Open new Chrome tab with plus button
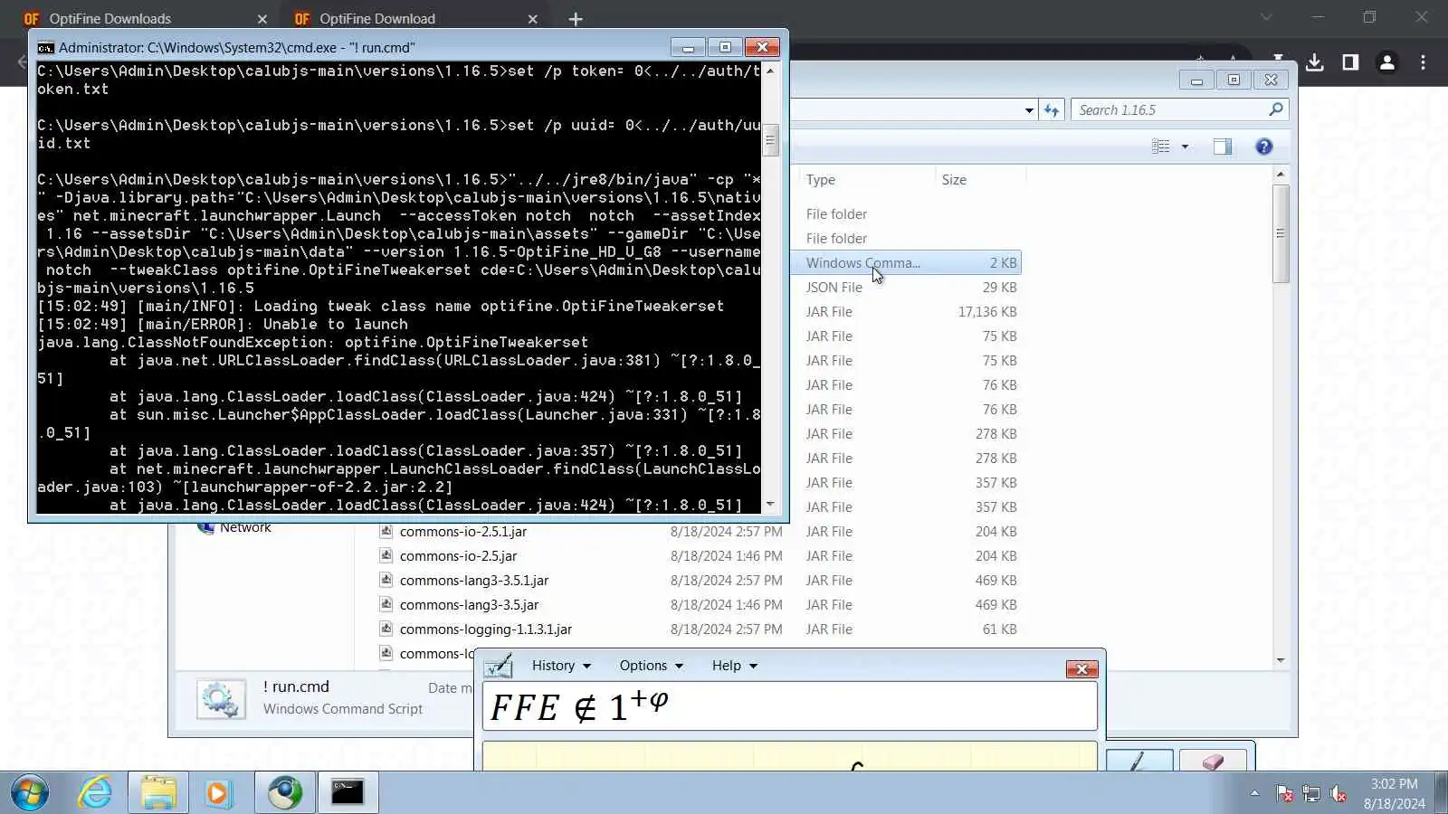This screenshot has height=814, width=1448. pos(576,19)
